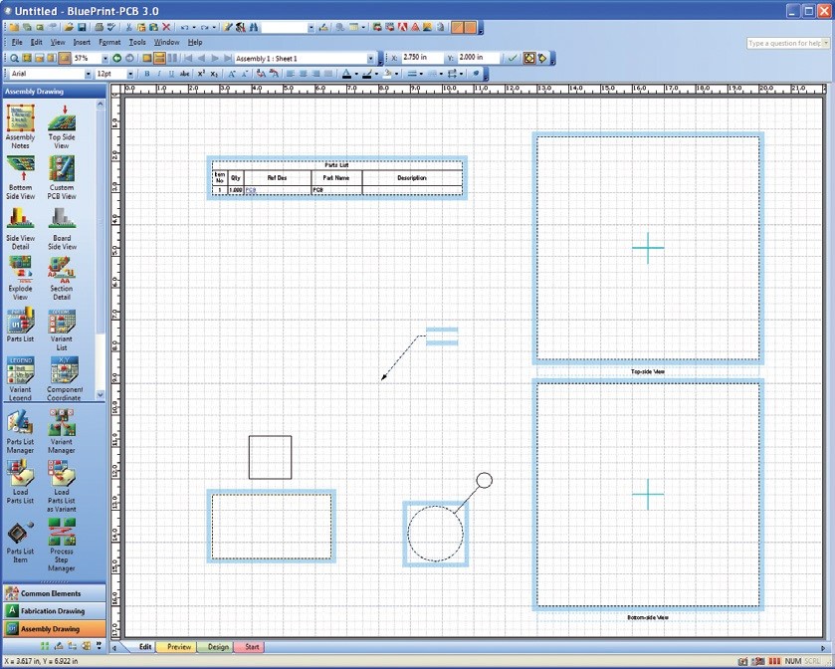Insert a Top Side View
The image size is (835, 669).
click(x=62, y=125)
